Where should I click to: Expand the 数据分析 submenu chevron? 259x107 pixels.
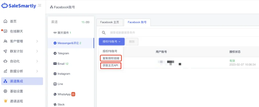coord(37,71)
